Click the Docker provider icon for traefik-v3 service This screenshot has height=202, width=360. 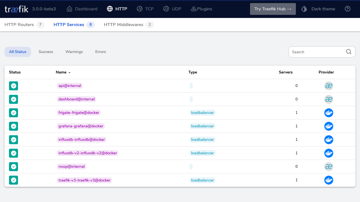point(328,180)
